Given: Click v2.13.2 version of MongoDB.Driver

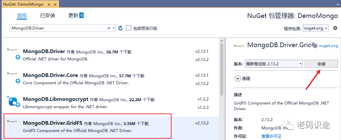Looking at the screenshot, I should pyautogui.click(x=202, y=60).
